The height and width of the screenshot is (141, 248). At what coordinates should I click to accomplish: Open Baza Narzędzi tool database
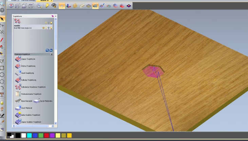(24, 101)
